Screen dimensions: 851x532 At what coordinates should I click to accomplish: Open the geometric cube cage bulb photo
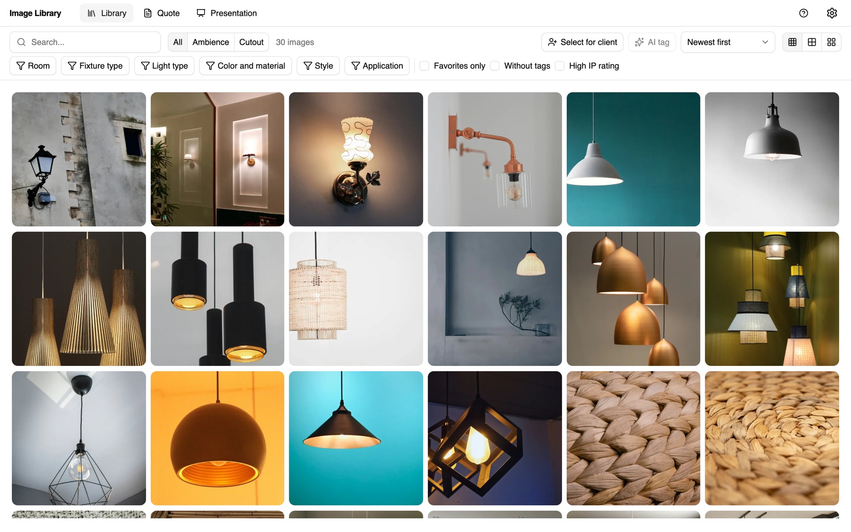pos(495,438)
